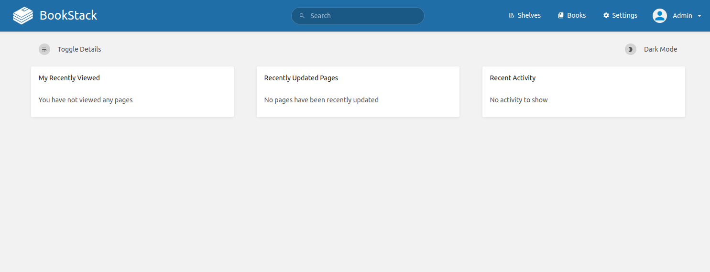Image resolution: width=710 pixels, height=272 pixels.
Task: Expand the Admin dropdown caret arrow
Action: click(699, 16)
